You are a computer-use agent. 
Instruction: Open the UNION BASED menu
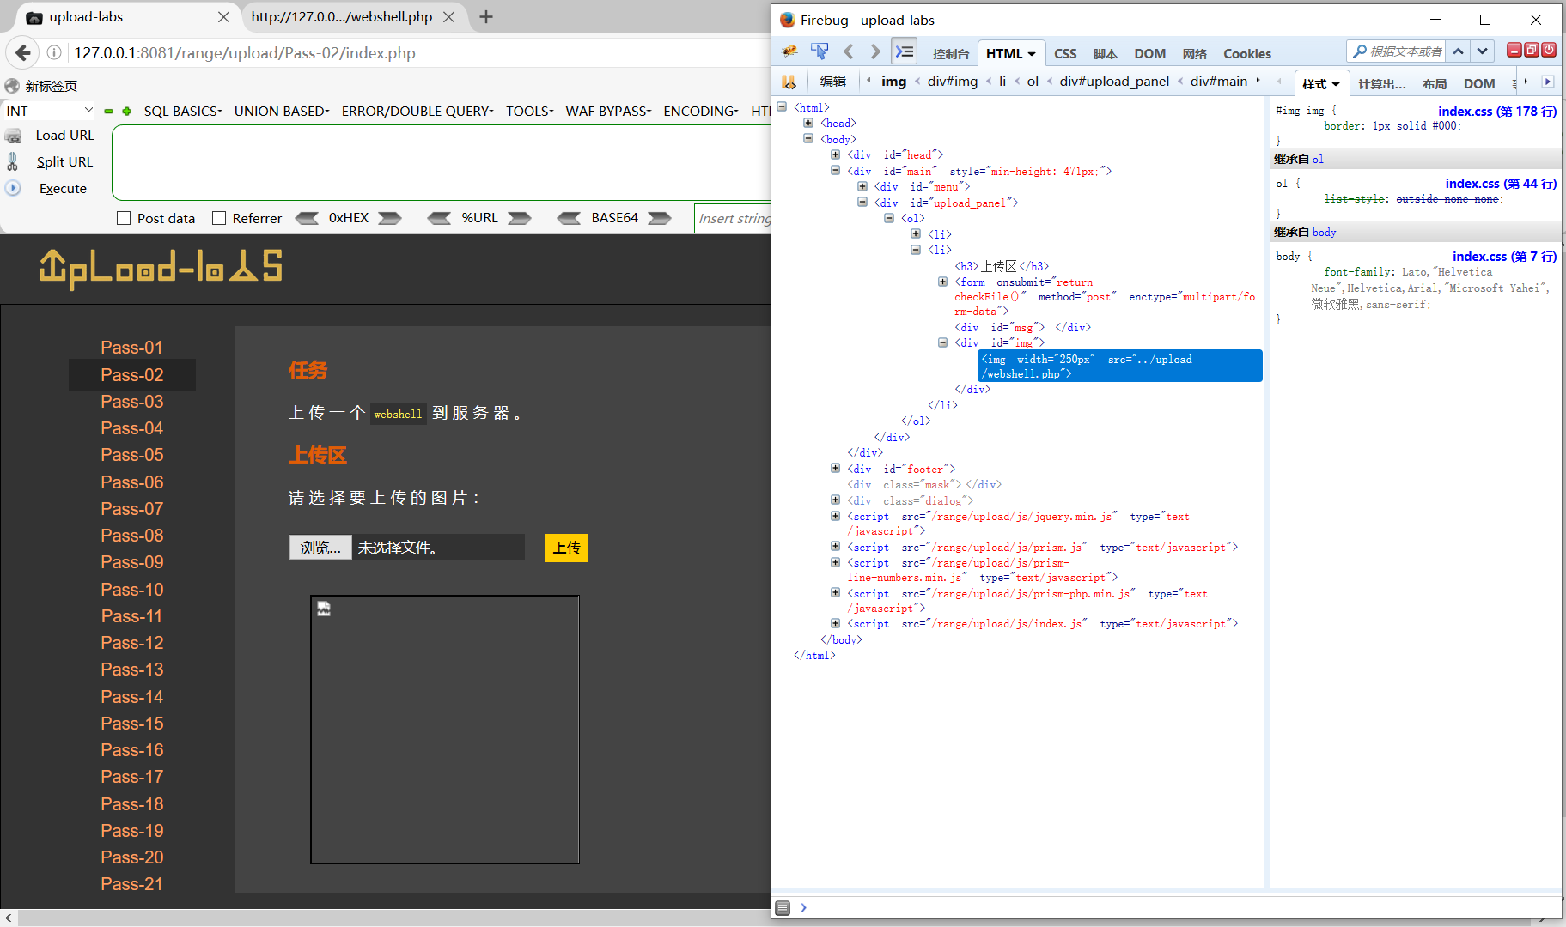point(282,111)
